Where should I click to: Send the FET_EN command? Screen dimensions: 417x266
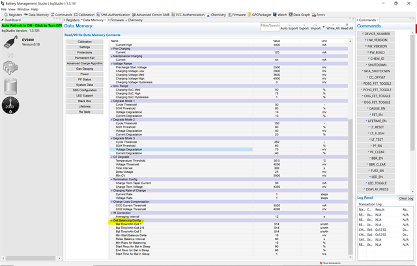376,115
